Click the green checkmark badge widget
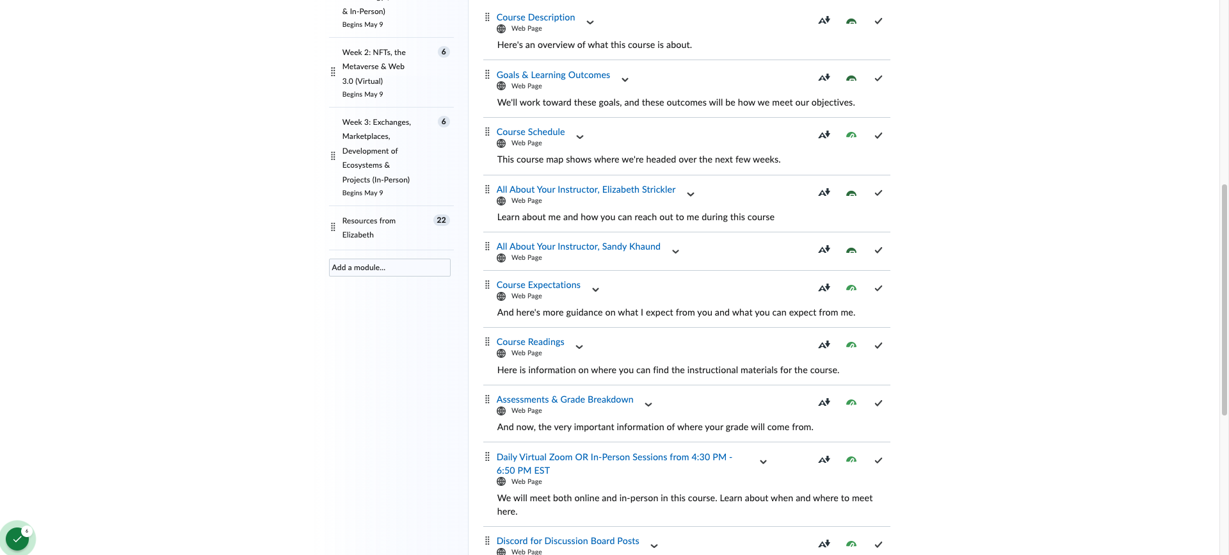Screen dimensions: 1229x555 click(17, 539)
